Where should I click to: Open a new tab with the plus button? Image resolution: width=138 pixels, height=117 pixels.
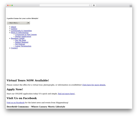click(131, 6)
